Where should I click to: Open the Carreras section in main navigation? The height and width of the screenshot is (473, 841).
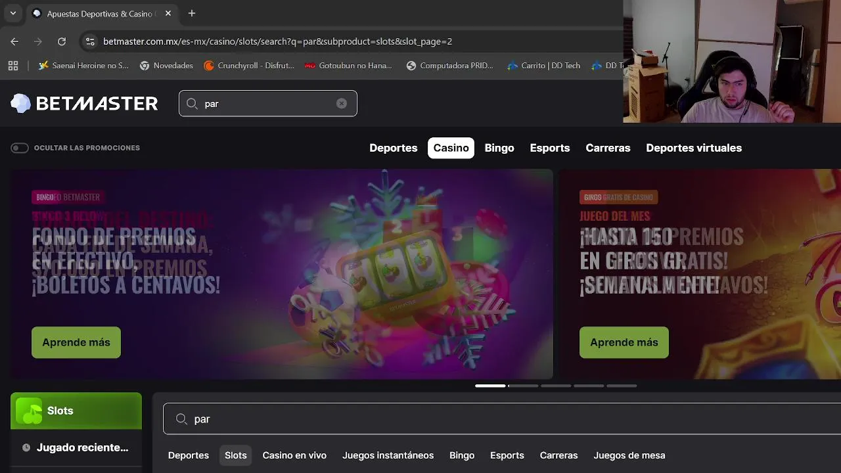pos(608,148)
